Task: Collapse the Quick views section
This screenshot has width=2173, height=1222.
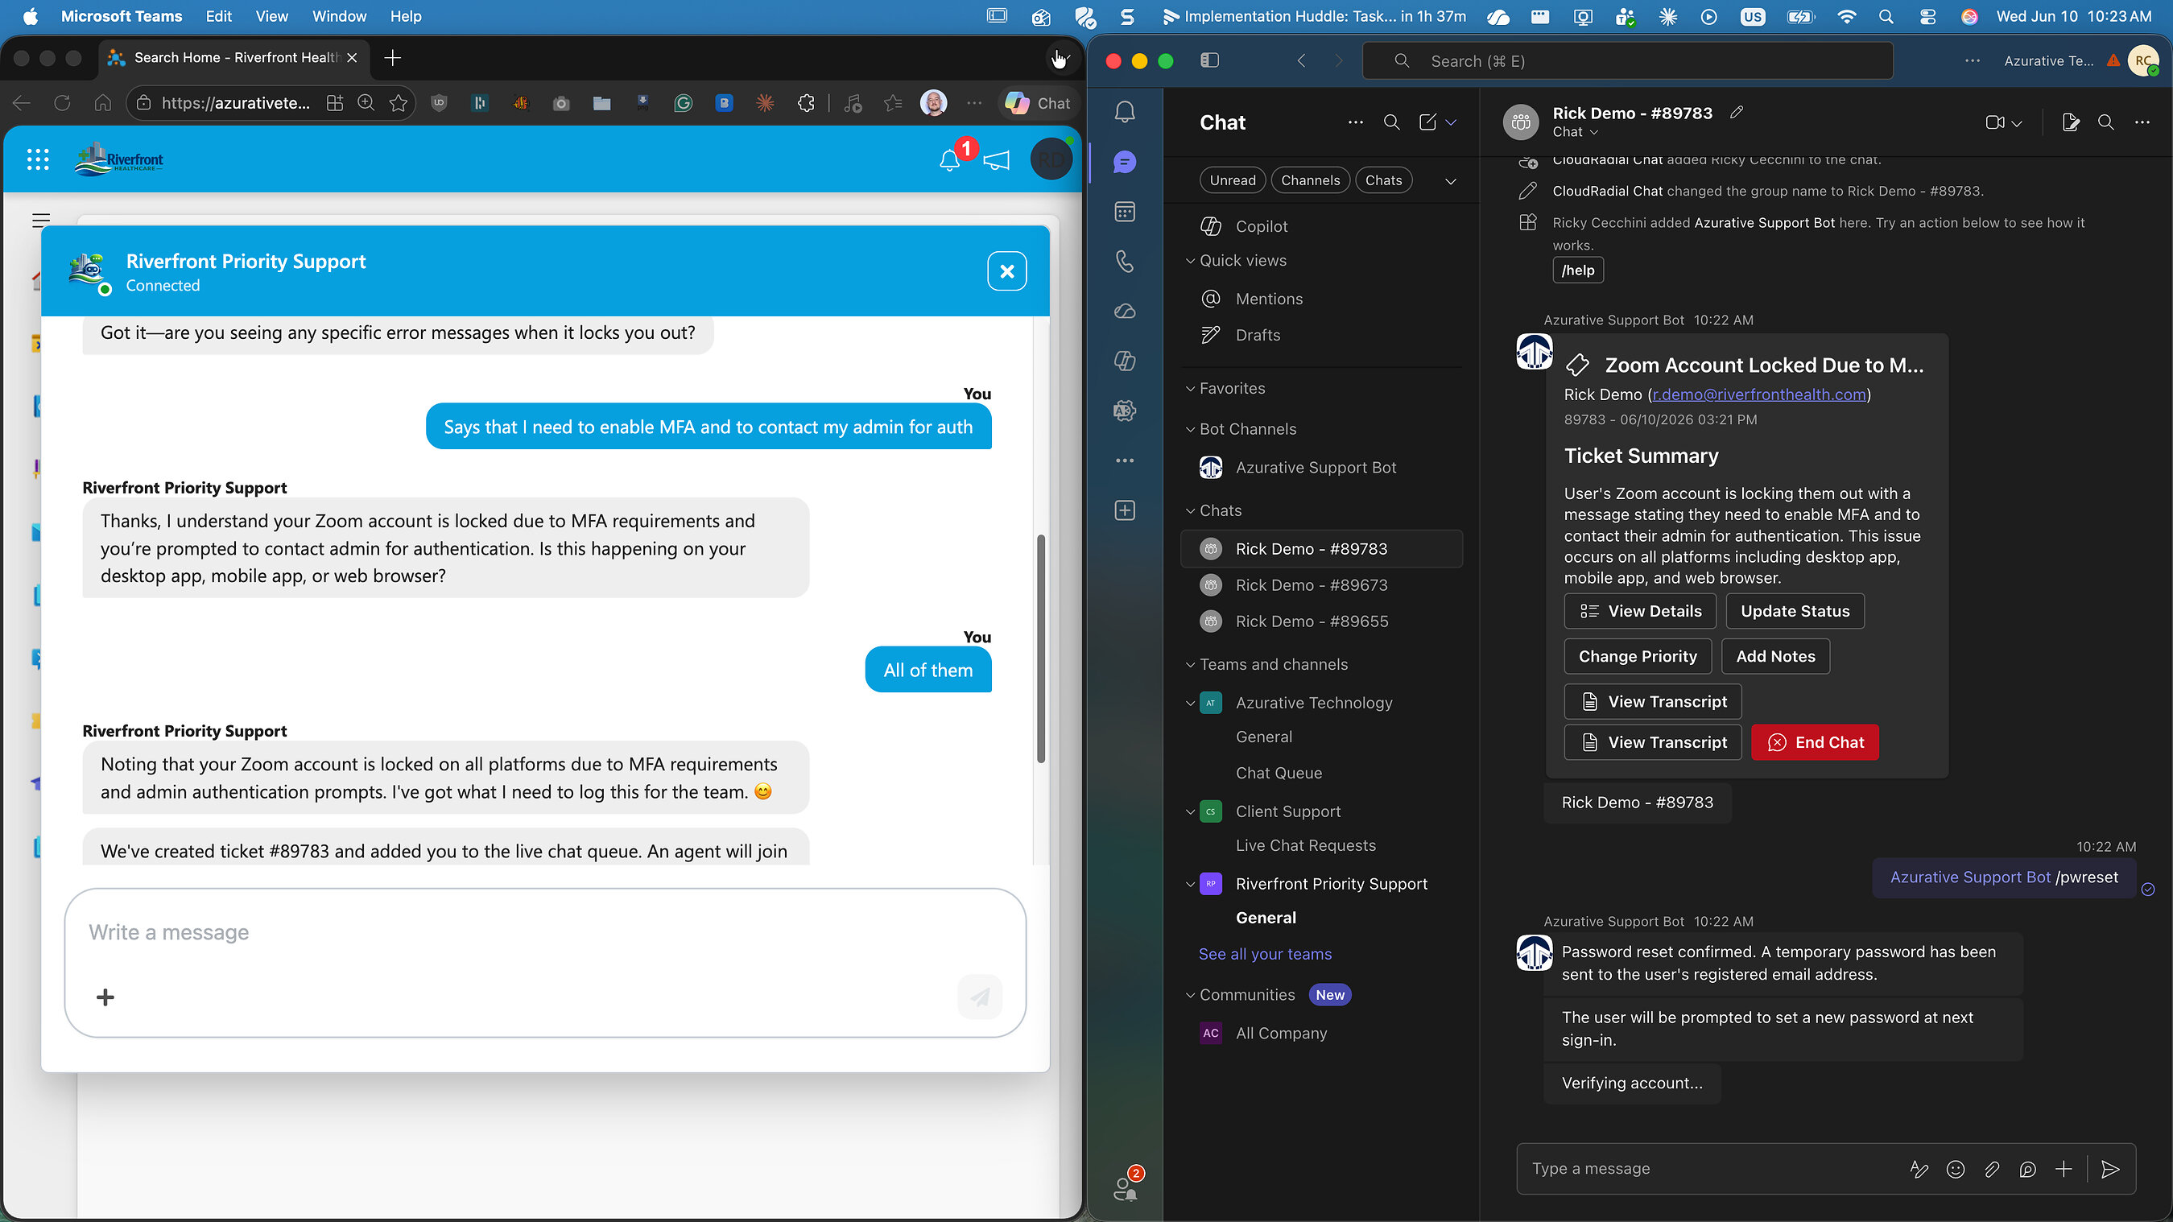Action: pos(1190,262)
